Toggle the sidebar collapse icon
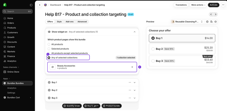 31,5
